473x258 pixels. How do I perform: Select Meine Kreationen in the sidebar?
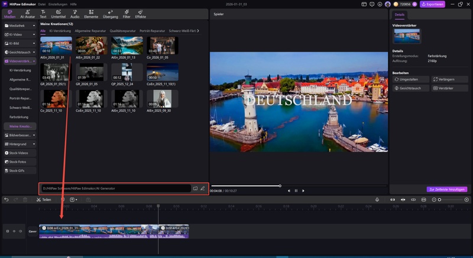(20, 126)
